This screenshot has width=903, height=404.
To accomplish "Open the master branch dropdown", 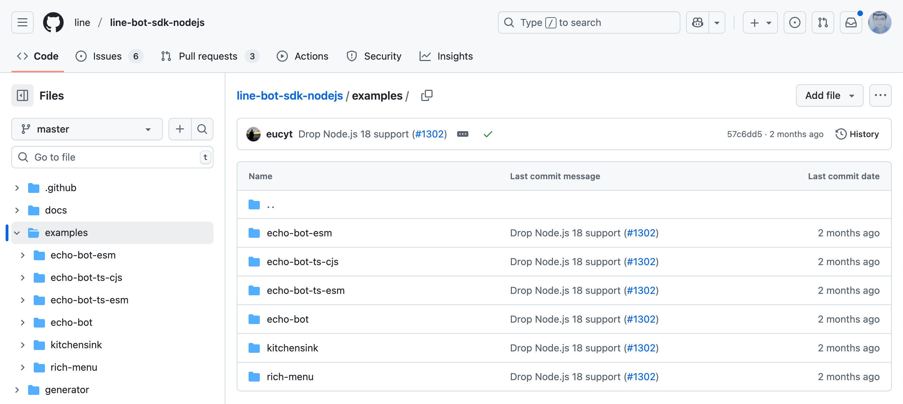I will pyautogui.click(x=87, y=129).
